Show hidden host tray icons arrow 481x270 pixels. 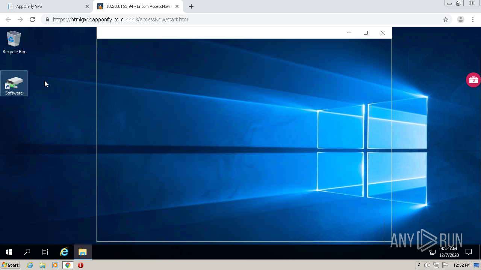[419, 265]
